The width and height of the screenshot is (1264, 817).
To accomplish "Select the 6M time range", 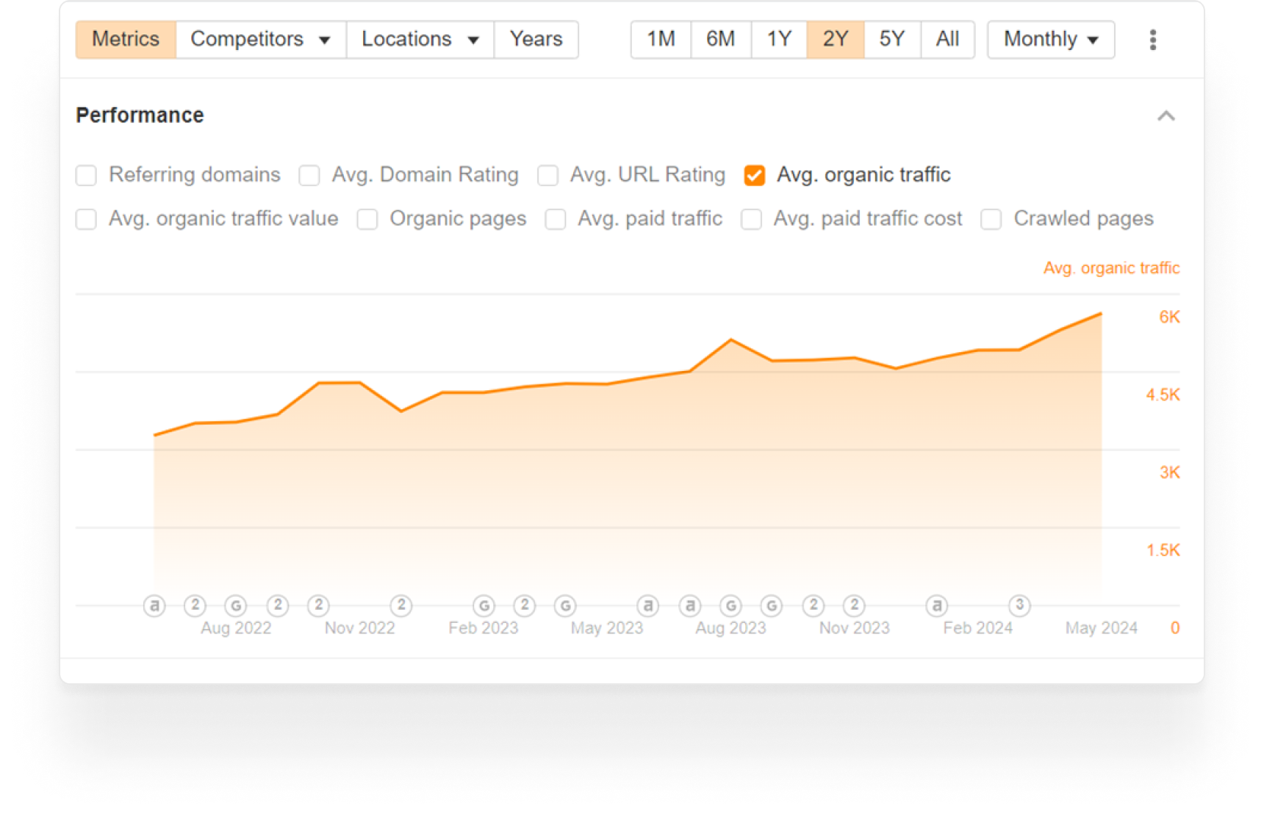I will point(721,40).
